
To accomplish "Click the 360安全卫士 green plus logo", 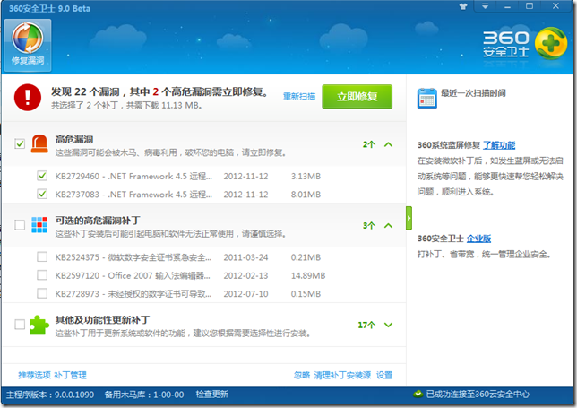I will pyautogui.click(x=548, y=42).
